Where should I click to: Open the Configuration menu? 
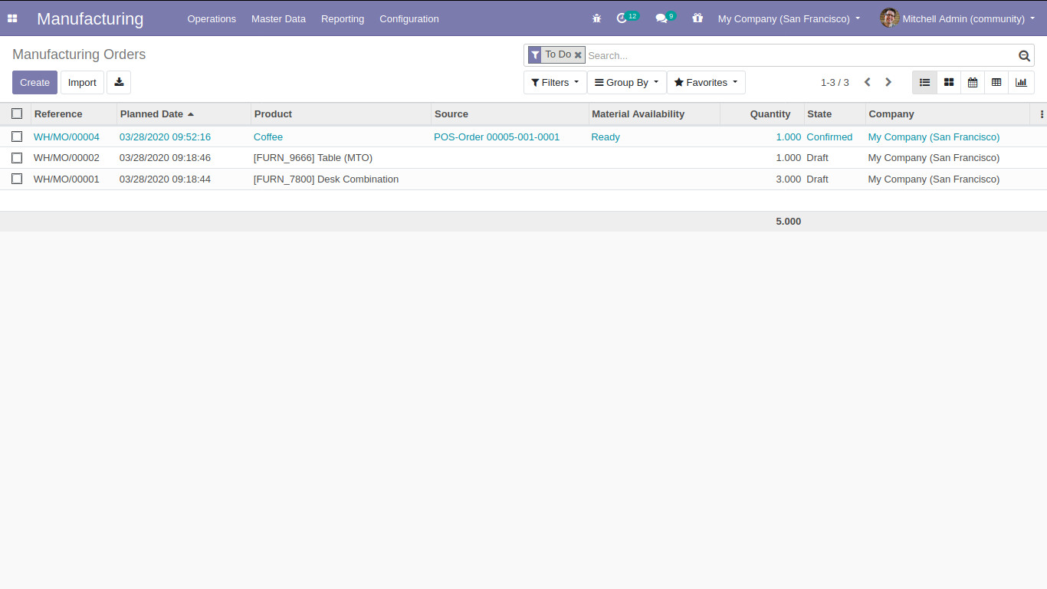[409, 18]
